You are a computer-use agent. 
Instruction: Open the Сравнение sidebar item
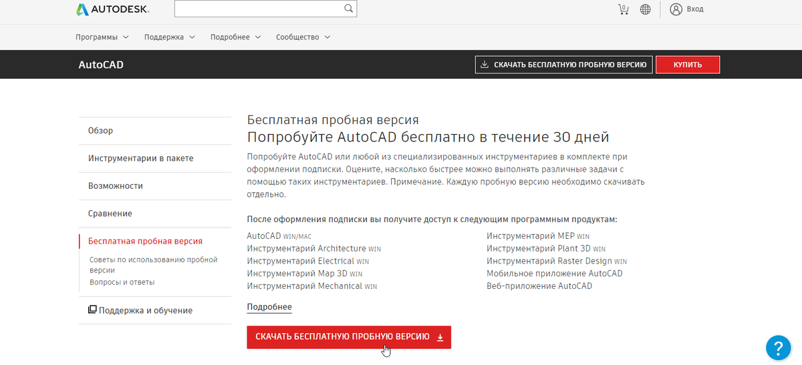point(155,214)
